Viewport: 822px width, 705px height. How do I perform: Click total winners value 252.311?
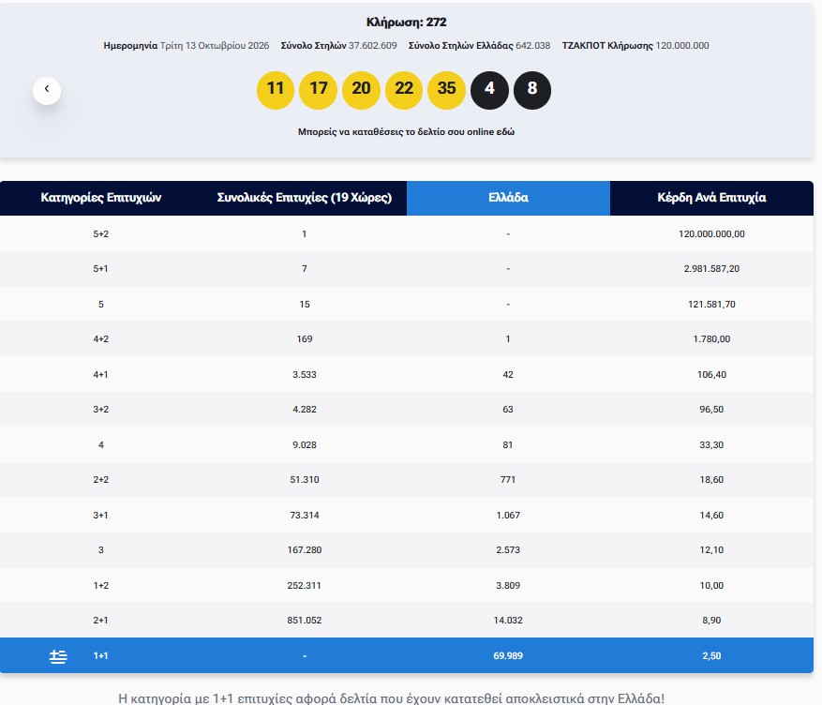pyautogui.click(x=305, y=585)
